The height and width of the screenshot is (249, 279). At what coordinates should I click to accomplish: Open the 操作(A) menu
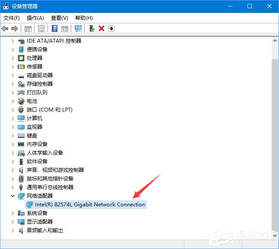pyautogui.click(x=35, y=18)
